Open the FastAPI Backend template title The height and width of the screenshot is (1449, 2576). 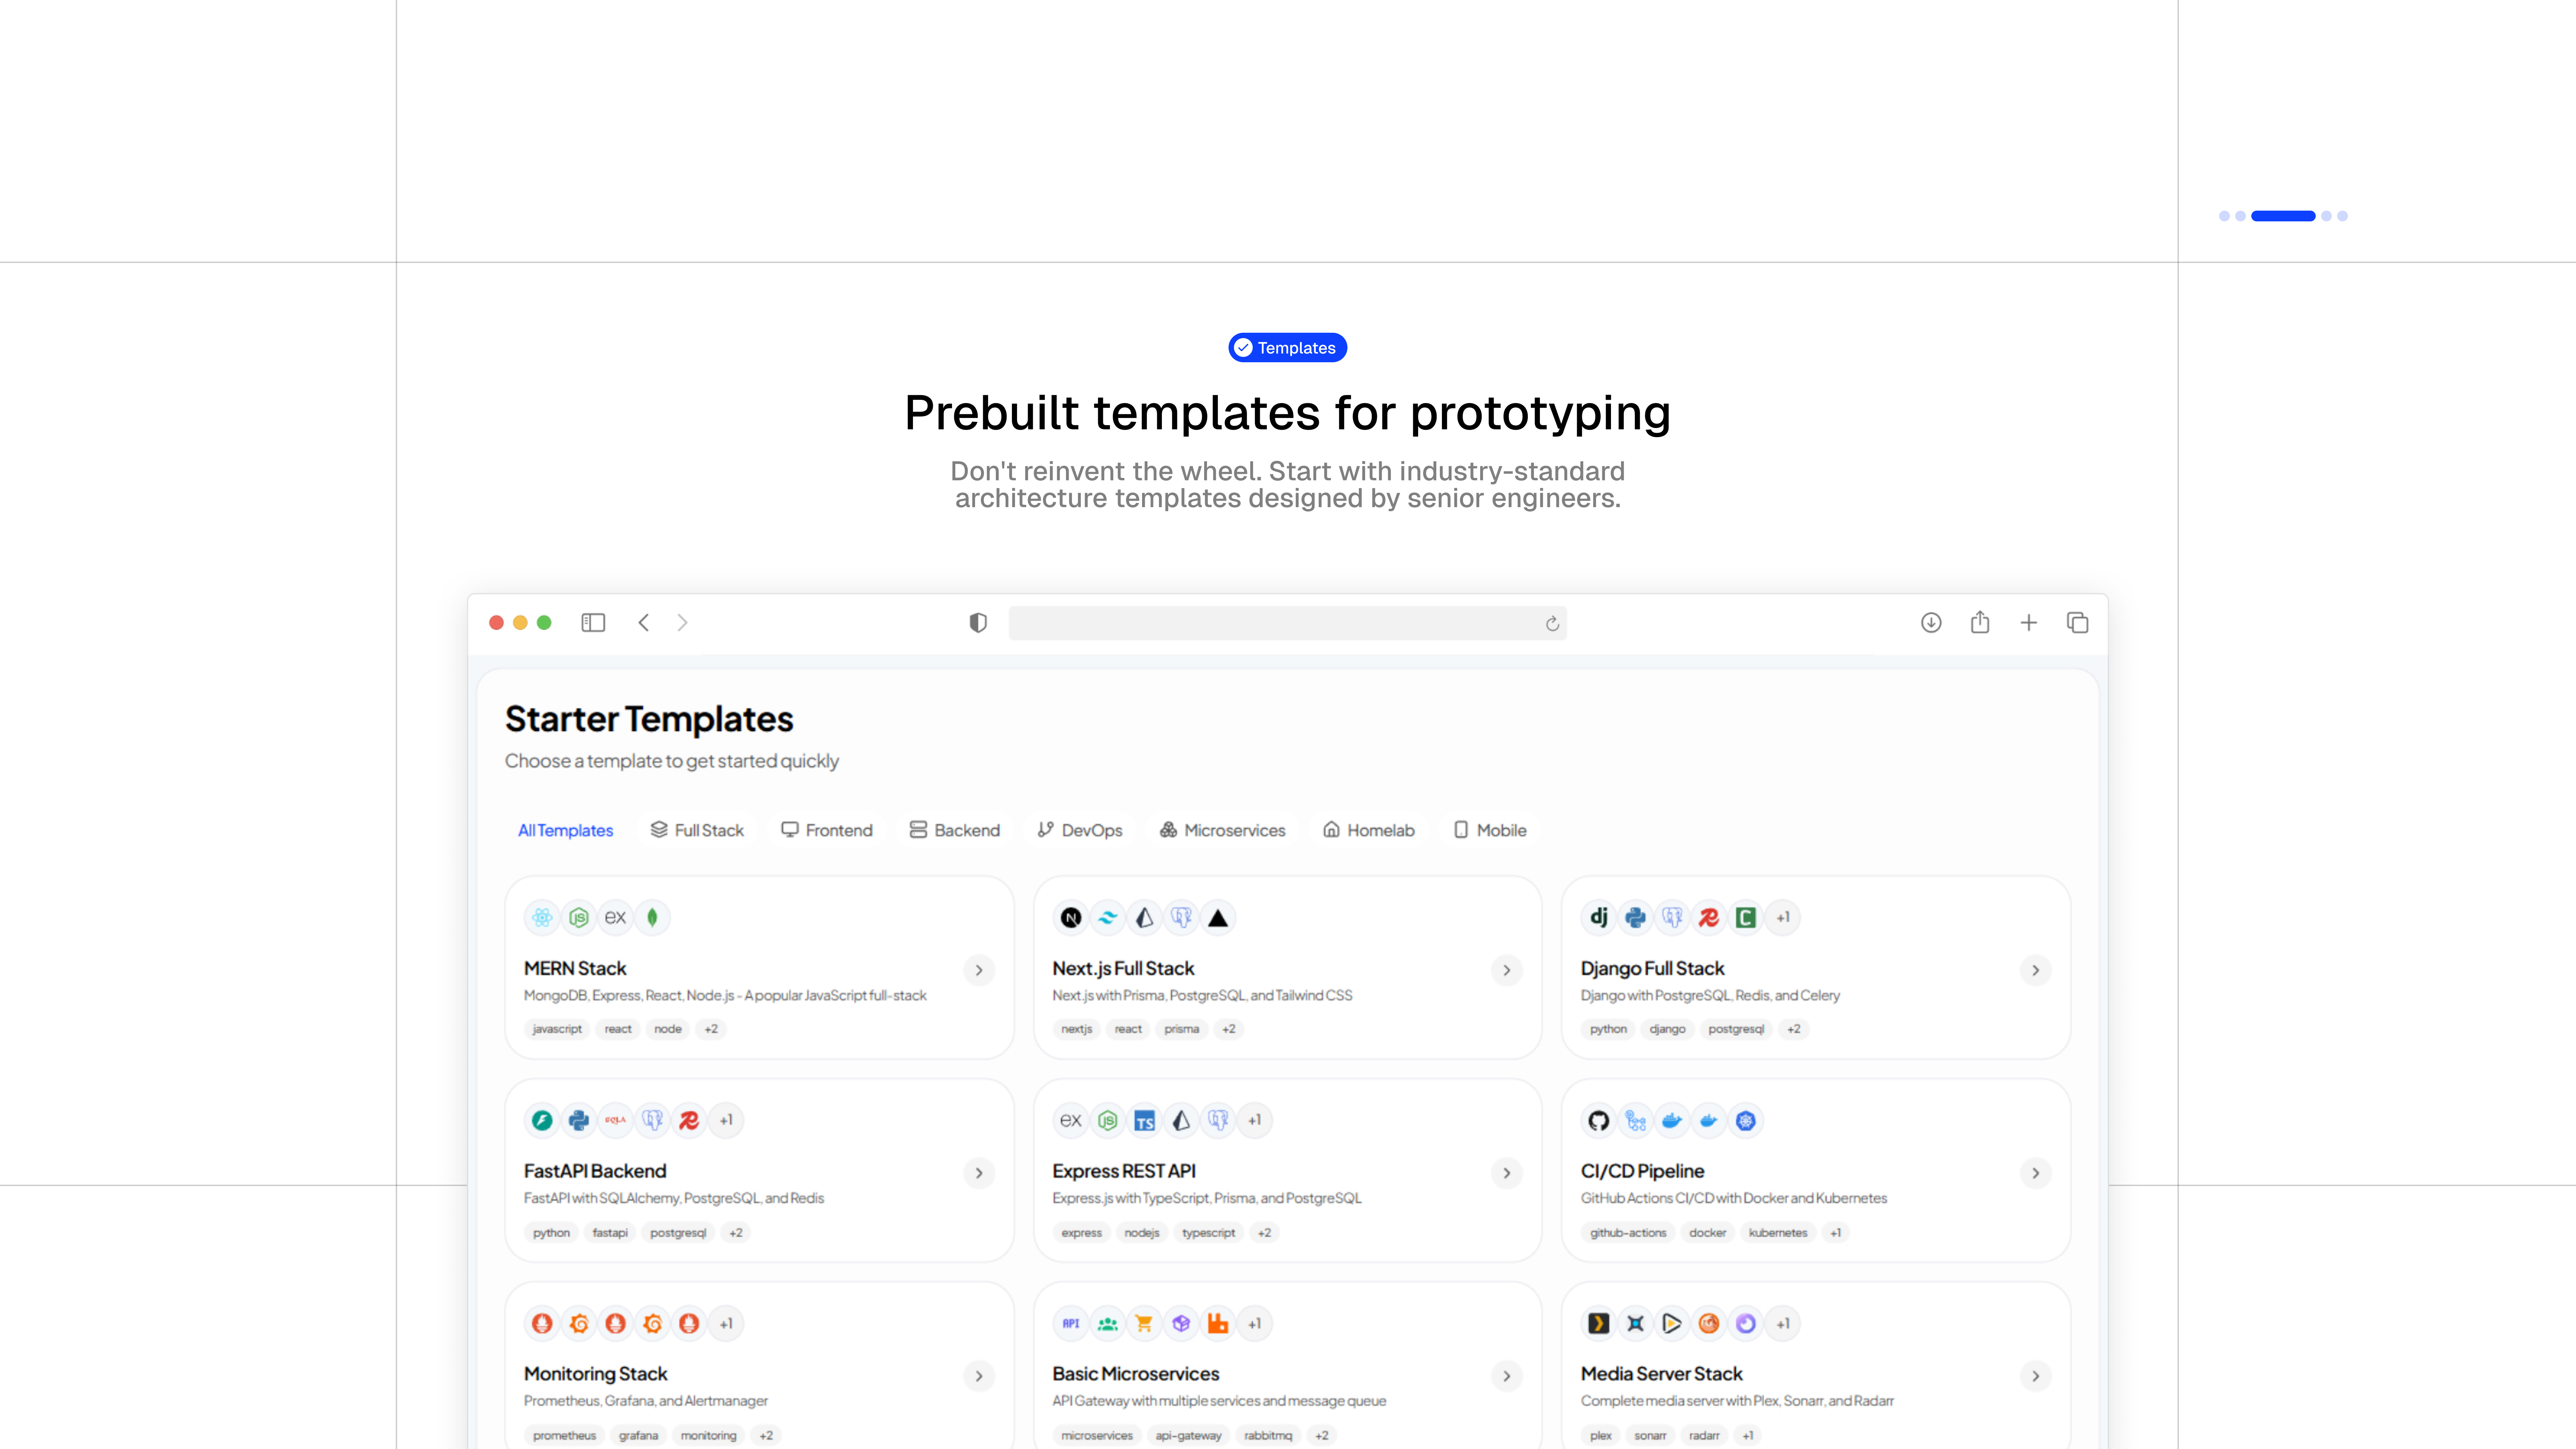tap(595, 1170)
